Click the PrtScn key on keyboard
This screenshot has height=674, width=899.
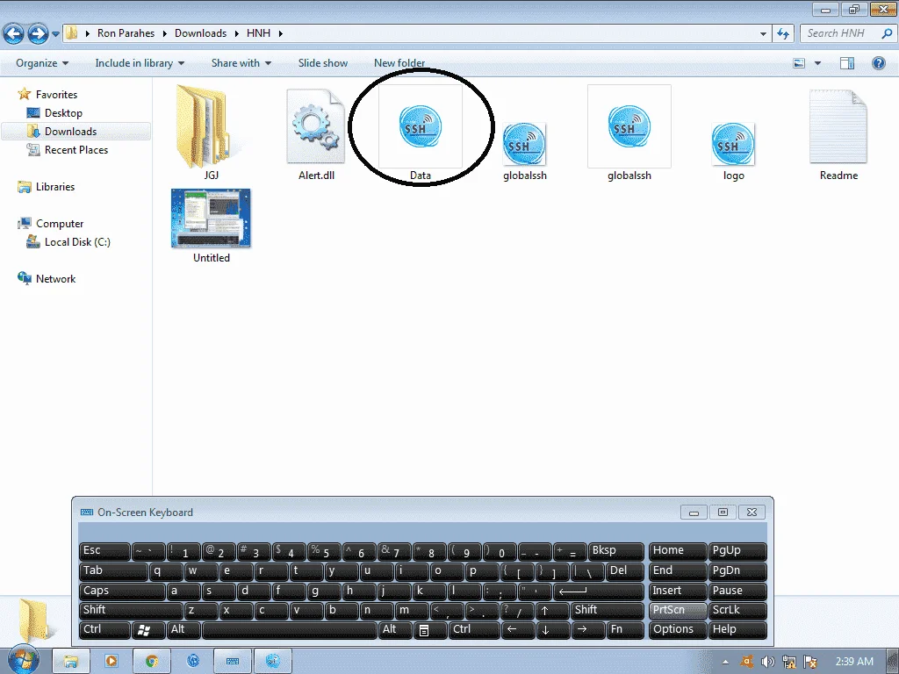(677, 611)
